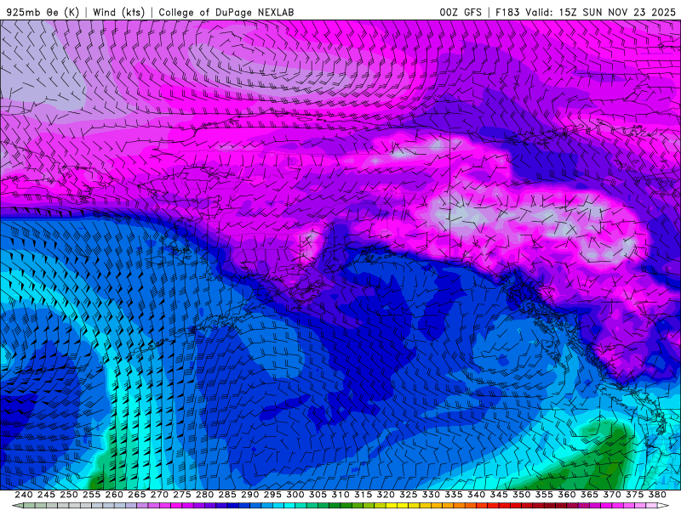Click the 315 legend value
681x510 pixels.
pos(363,495)
